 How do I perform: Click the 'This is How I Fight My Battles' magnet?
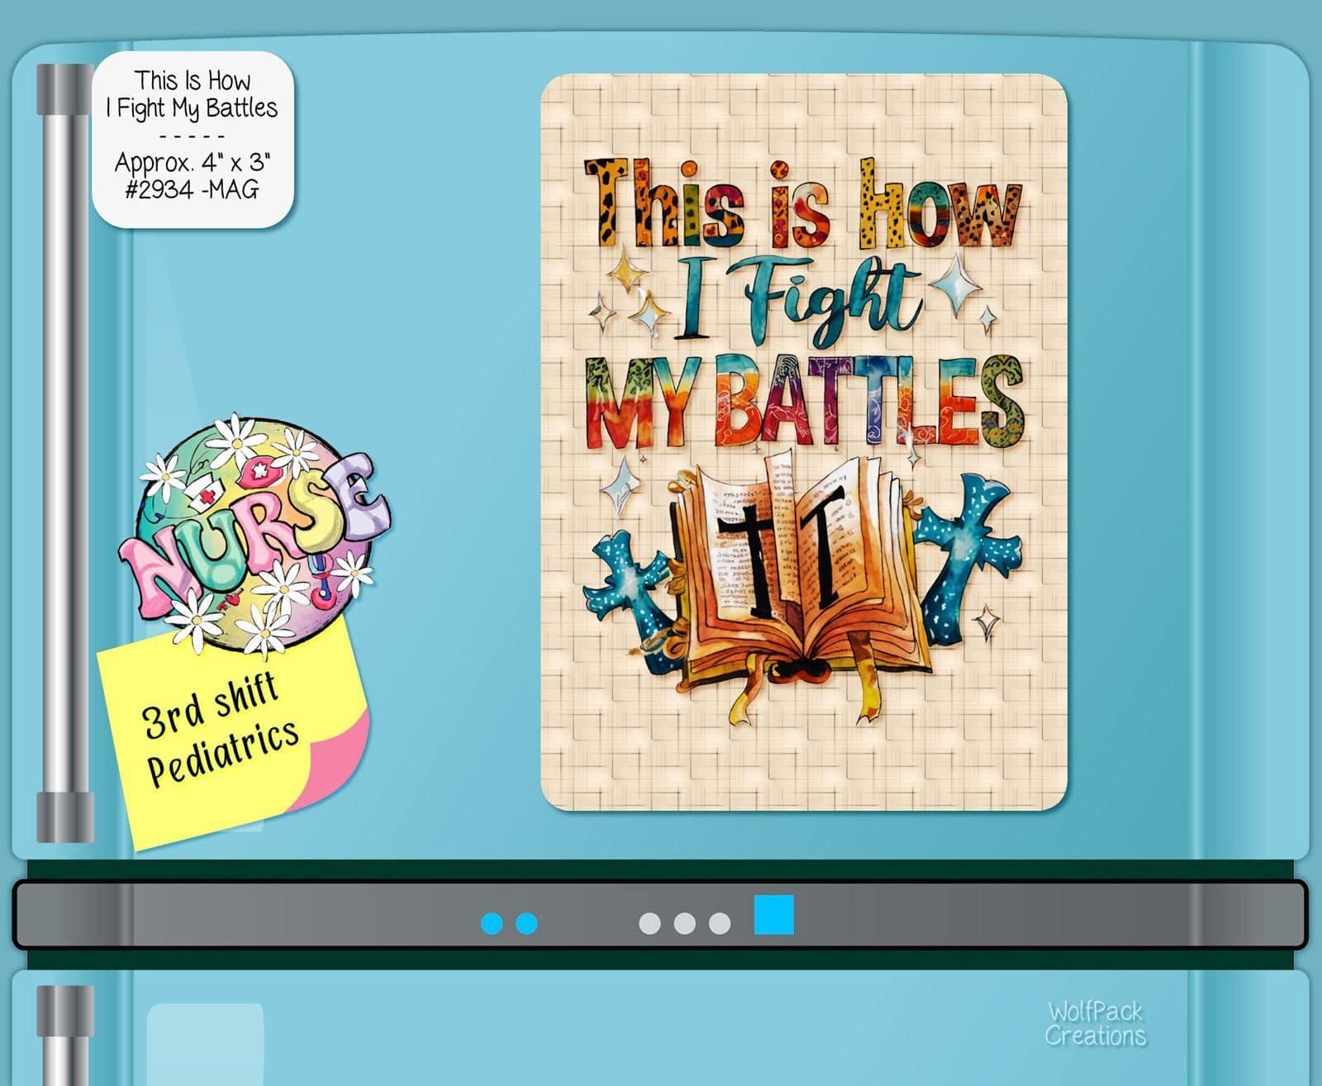tap(804, 441)
